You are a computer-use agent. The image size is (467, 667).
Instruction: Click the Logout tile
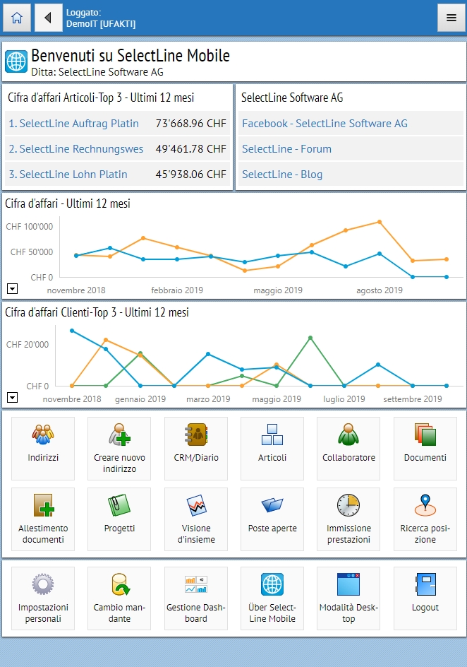425,598
